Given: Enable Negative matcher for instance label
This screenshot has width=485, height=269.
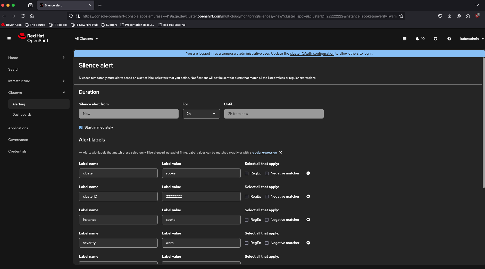Looking at the screenshot, I should coord(267,220).
